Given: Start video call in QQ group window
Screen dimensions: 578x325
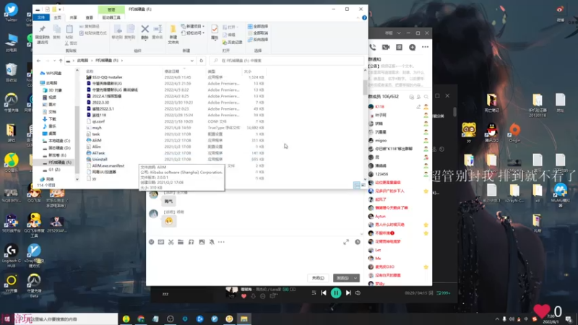Looking at the screenshot, I should coord(386,47).
